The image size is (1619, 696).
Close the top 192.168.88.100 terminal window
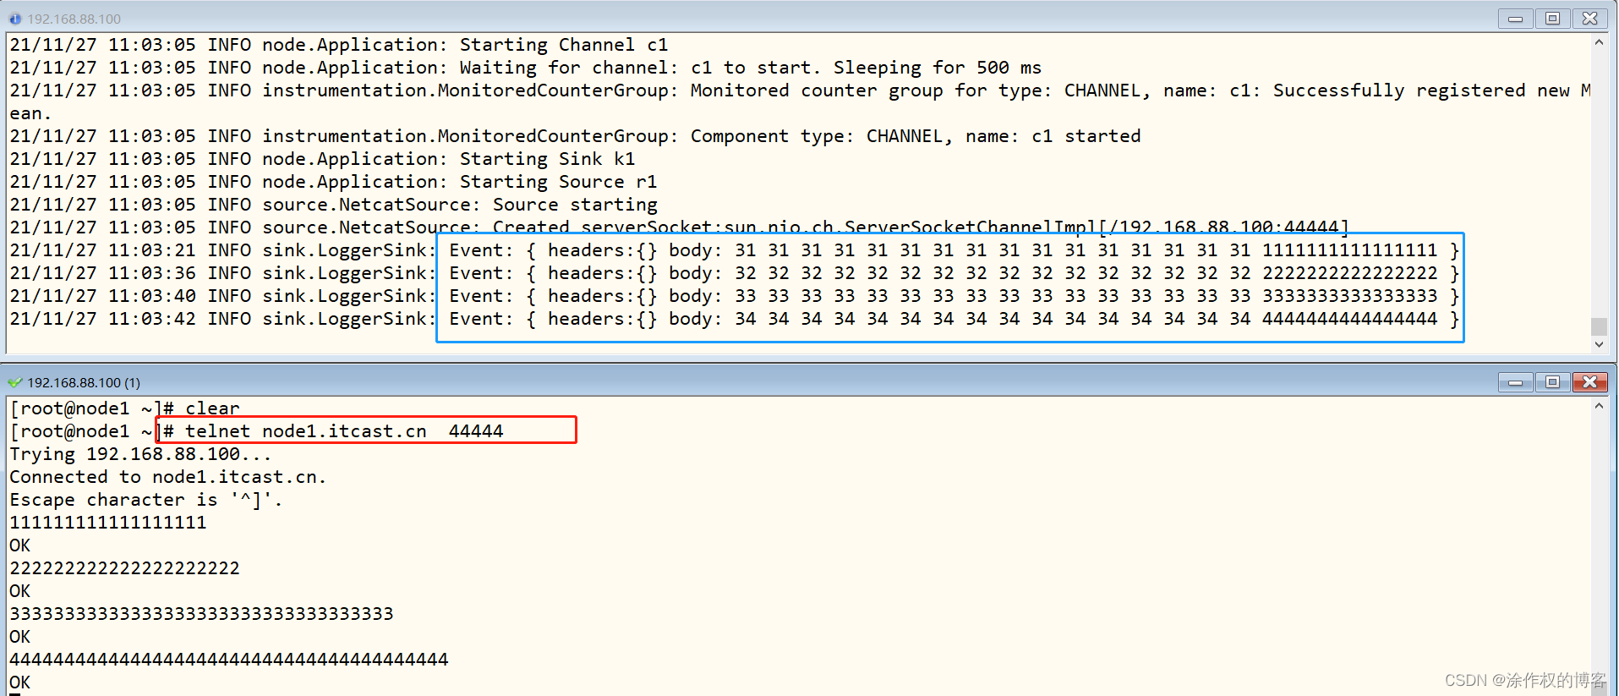[1589, 19]
